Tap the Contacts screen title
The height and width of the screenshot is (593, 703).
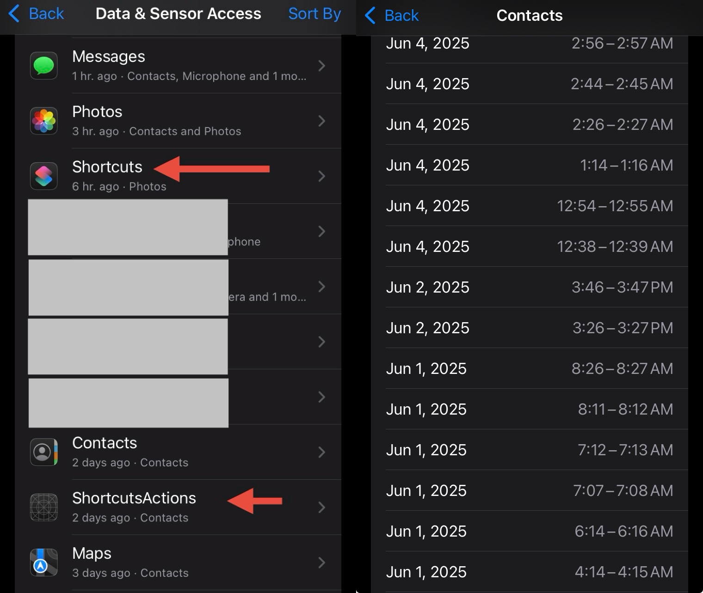pyautogui.click(x=530, y=15)
